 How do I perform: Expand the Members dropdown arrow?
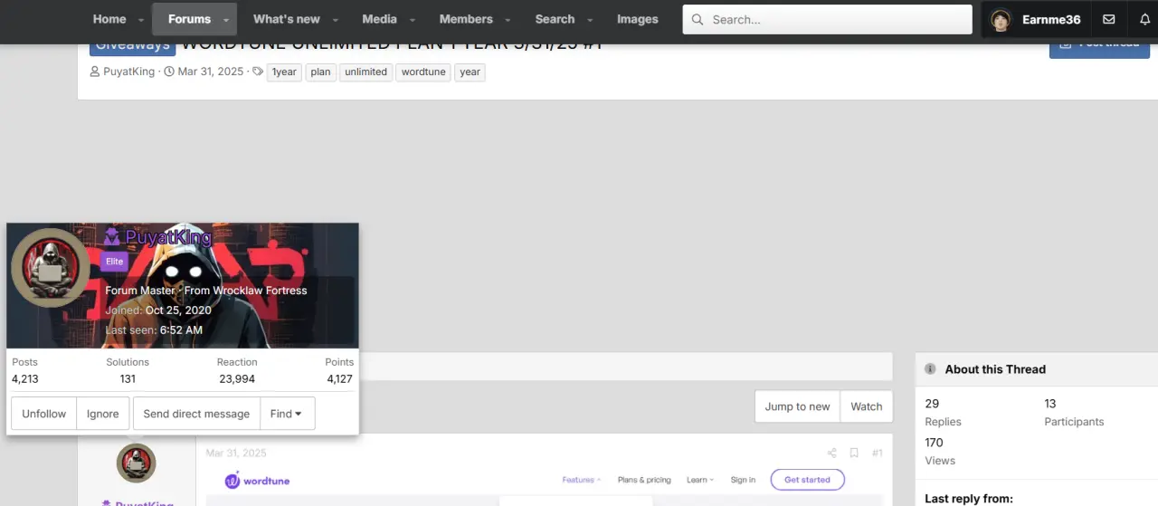click(x=508, y=20)
